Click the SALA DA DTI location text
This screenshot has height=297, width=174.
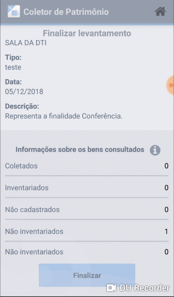(x=26, y=43)
